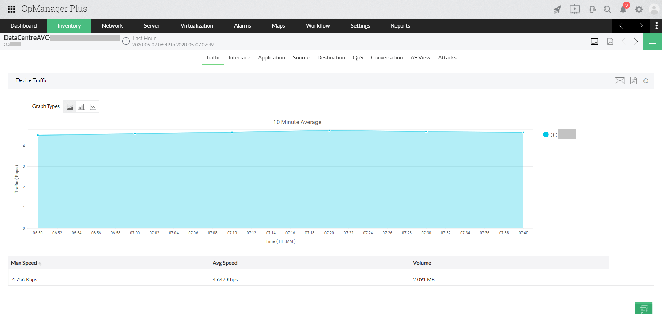Image resolution: width=662 pixels, height=314 pixels.
Task: Sort the Volume column
Action: [x=422, y=263]
